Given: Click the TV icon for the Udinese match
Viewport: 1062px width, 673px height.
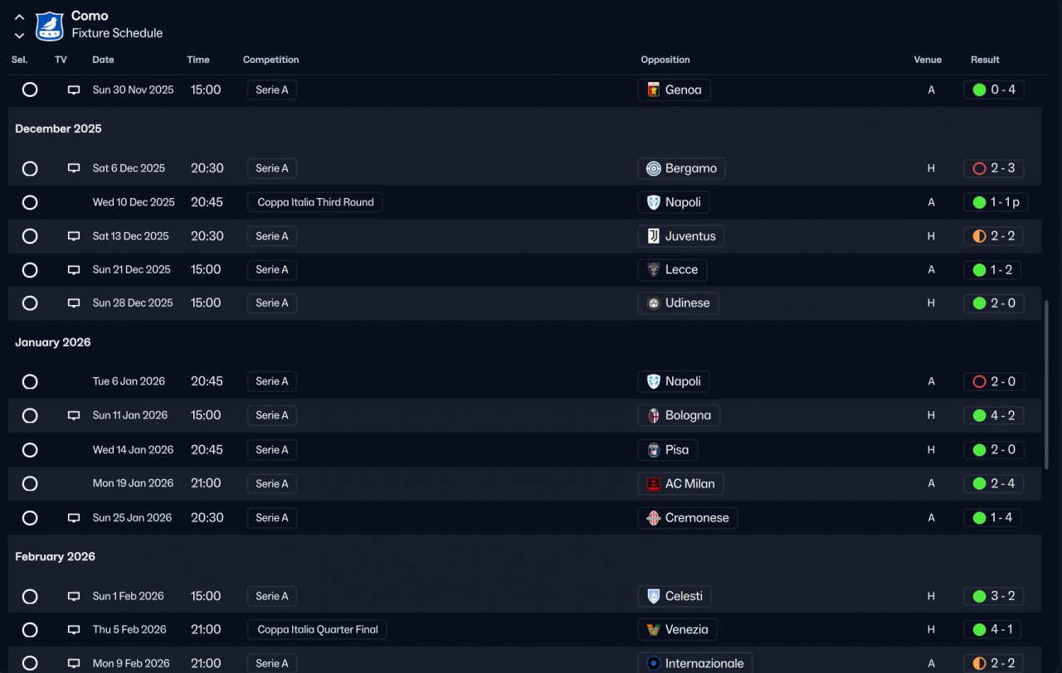Looking at the screenshot, I should coord(74,303).
